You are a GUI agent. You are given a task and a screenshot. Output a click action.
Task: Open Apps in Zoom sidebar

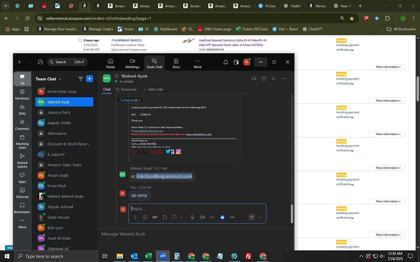click(x=22, y=178)
